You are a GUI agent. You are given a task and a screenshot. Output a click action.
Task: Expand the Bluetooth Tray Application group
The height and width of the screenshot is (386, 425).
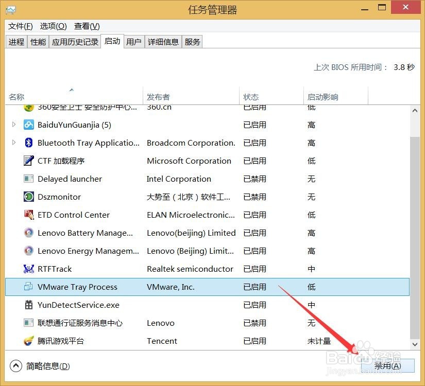pyautogui.click(x=14, y=143)
